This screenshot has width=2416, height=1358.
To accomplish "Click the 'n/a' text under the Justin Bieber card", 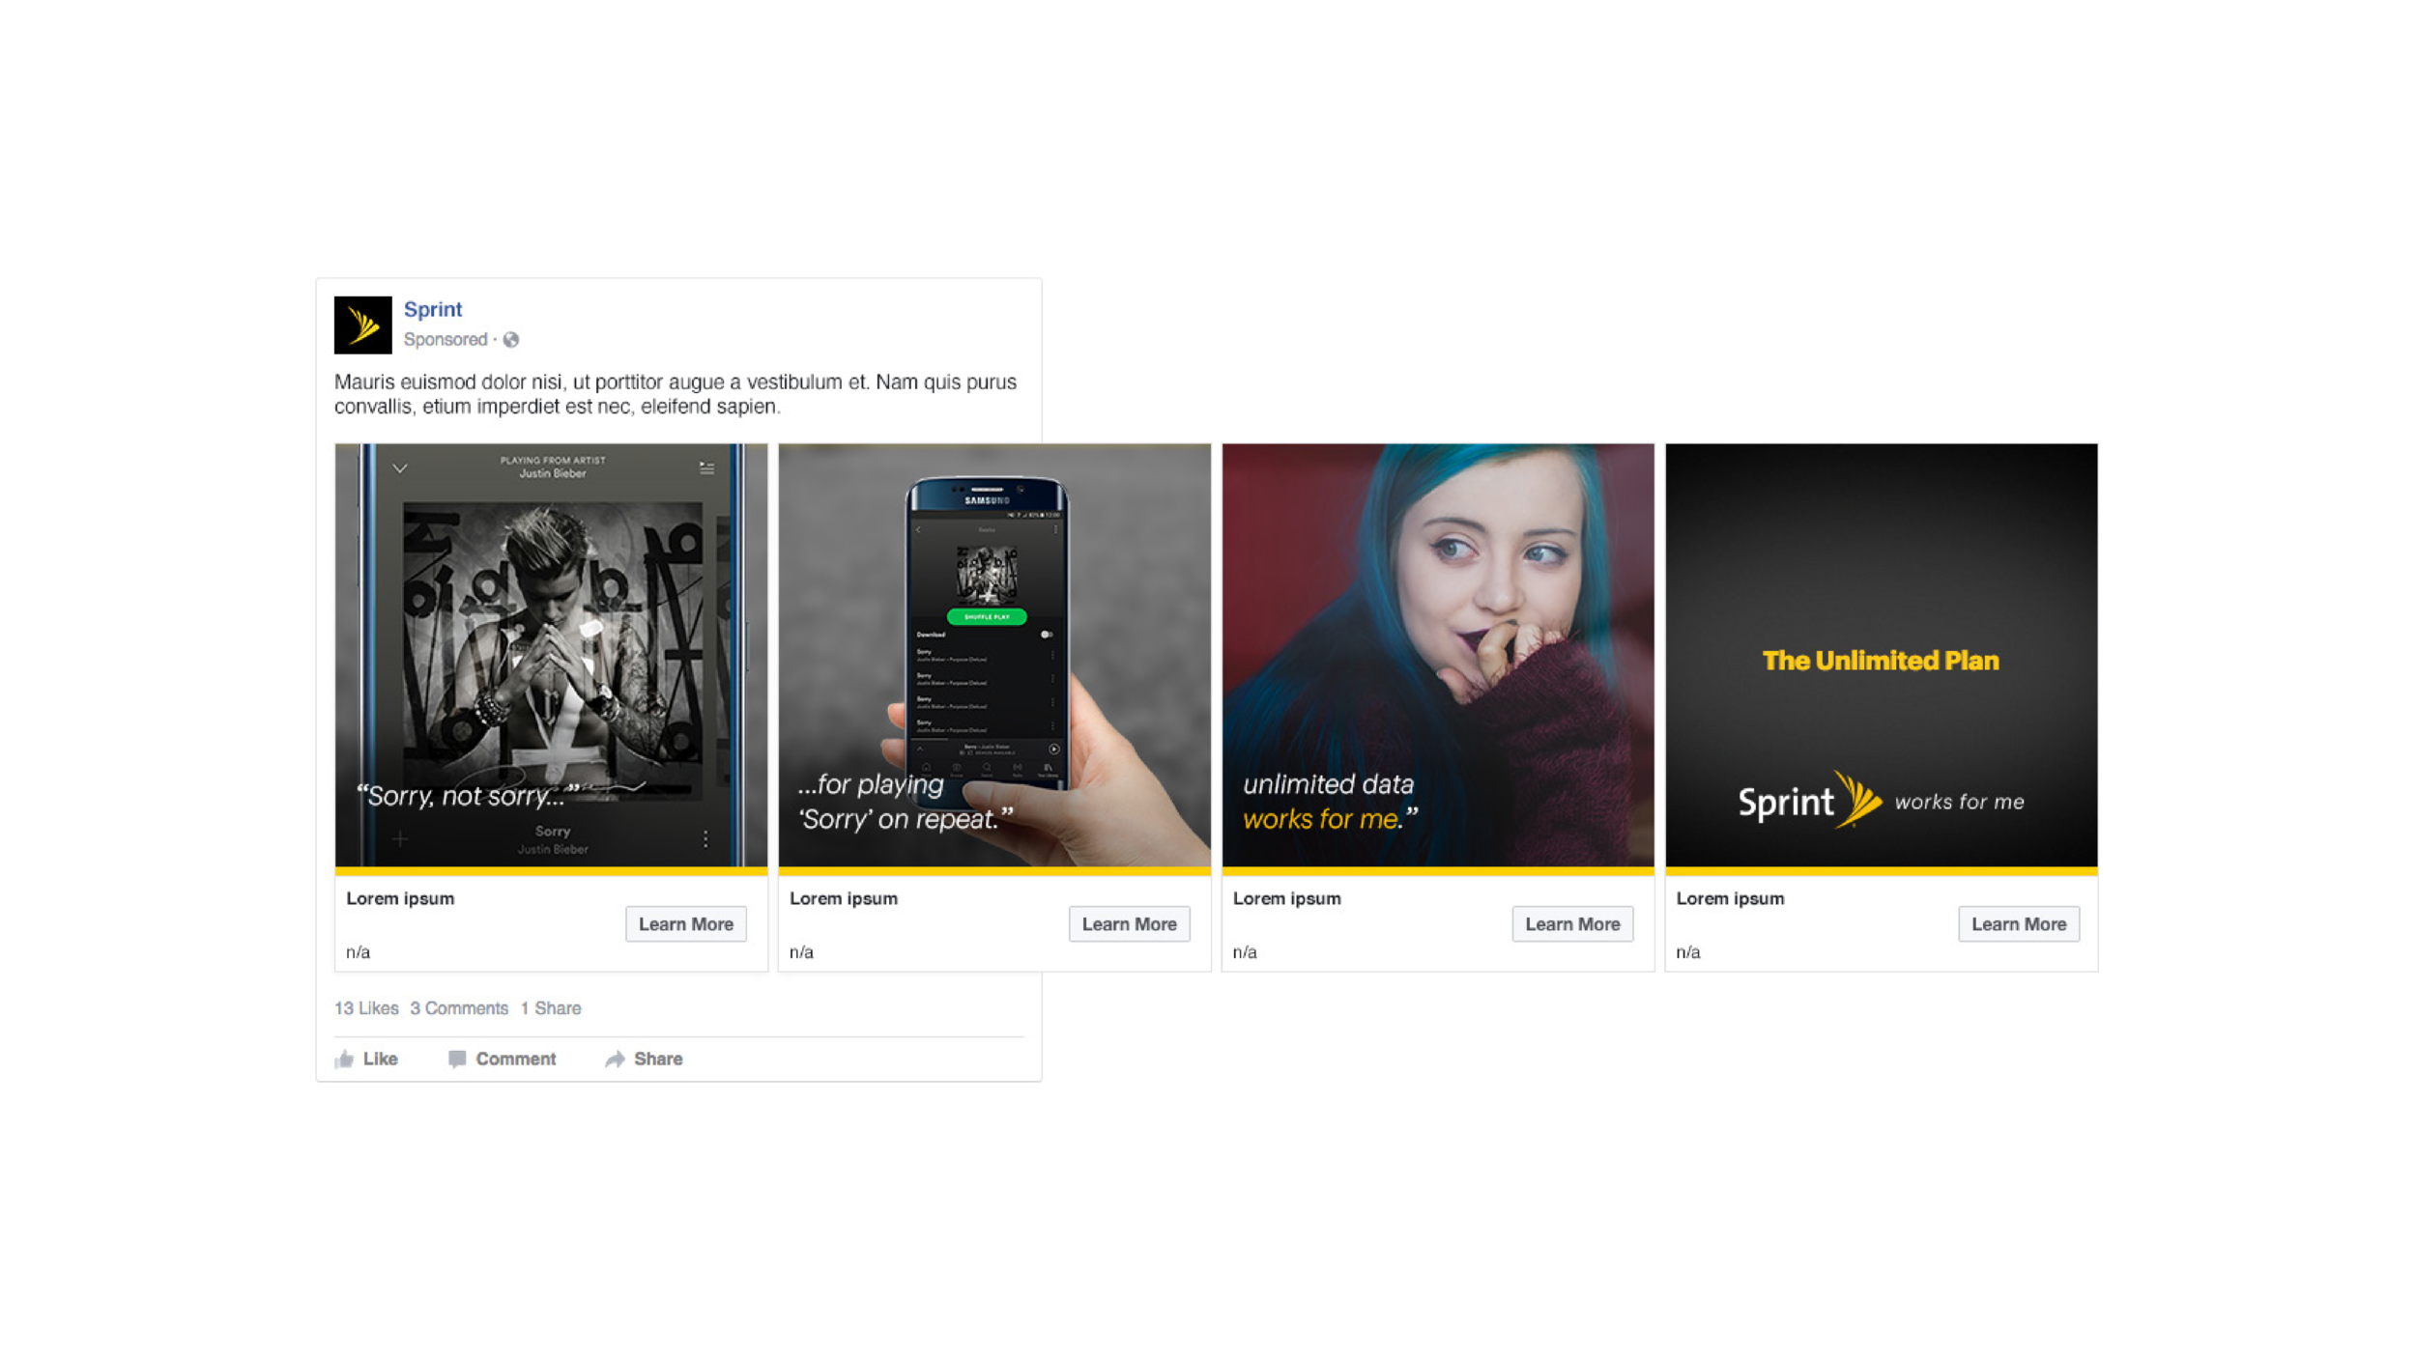I will coord(359,952).
